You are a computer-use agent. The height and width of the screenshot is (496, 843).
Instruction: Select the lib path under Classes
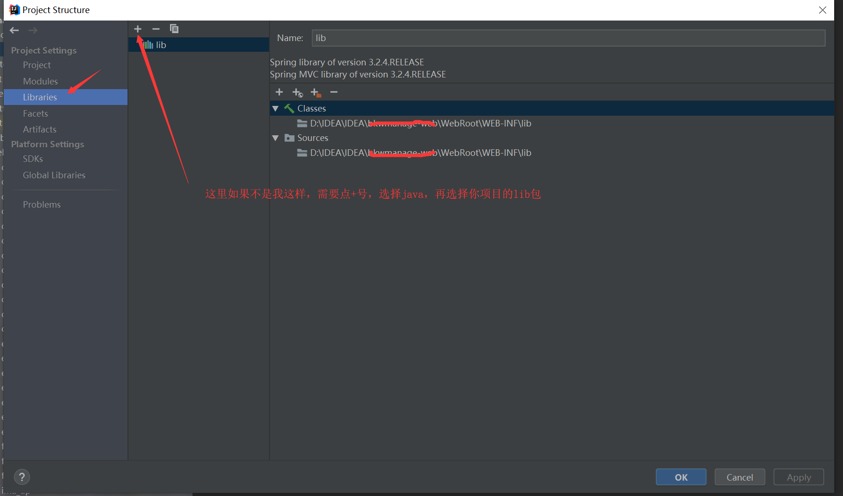tap(420, 123)
